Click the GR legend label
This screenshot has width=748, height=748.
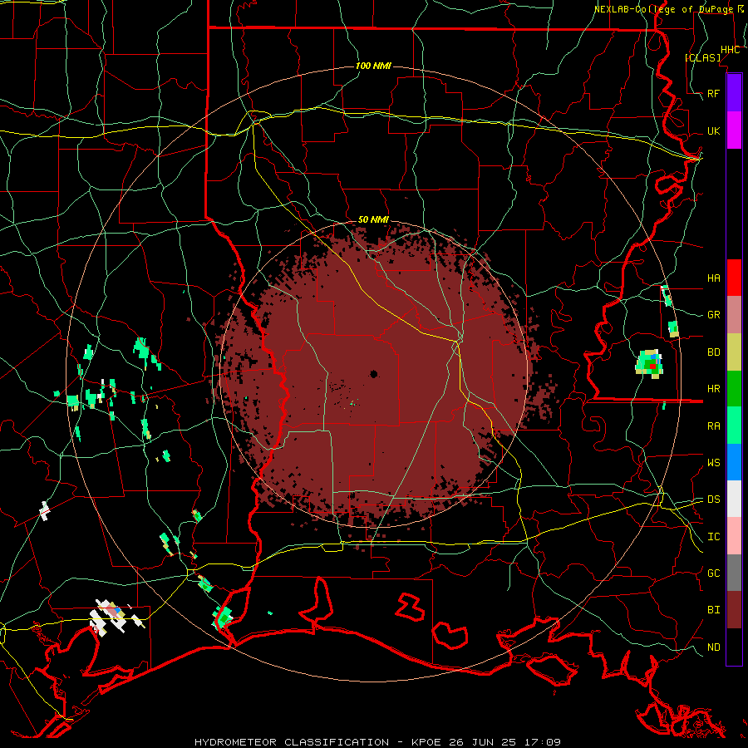pyautogui.click(x=713, y=315)
